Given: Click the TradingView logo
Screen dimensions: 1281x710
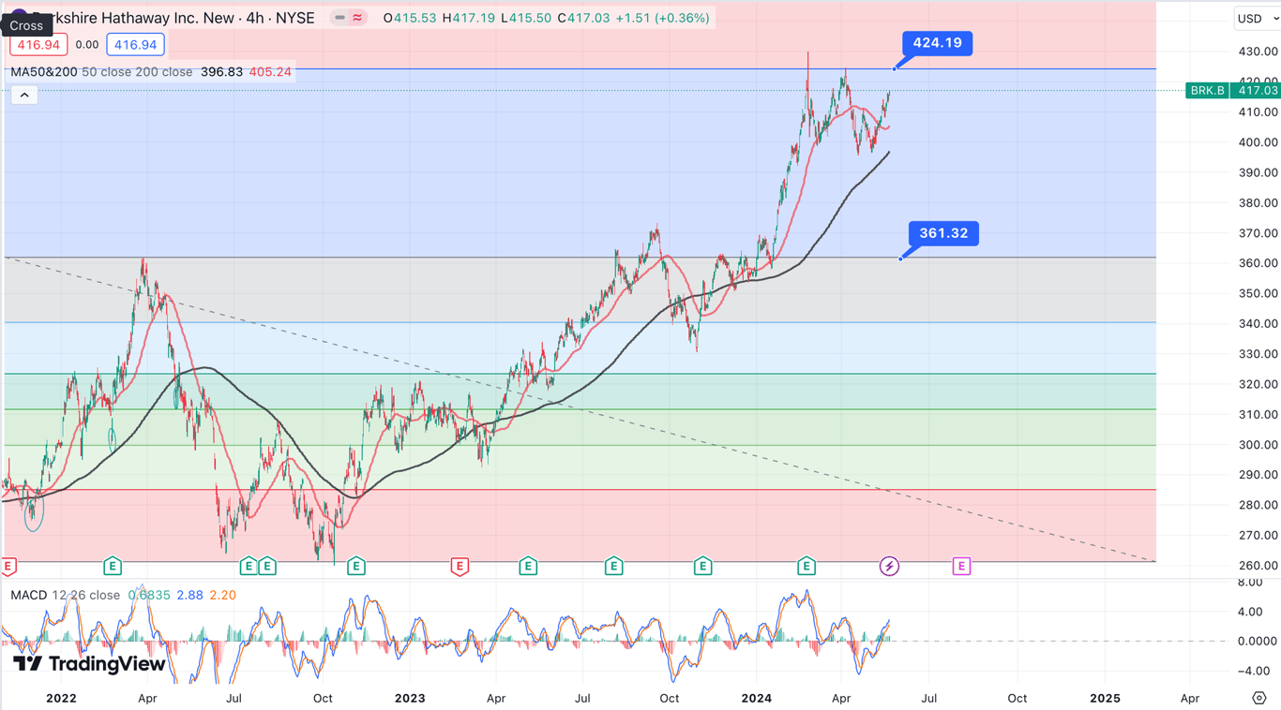Looking at the screenshot, I should (90, 664).
